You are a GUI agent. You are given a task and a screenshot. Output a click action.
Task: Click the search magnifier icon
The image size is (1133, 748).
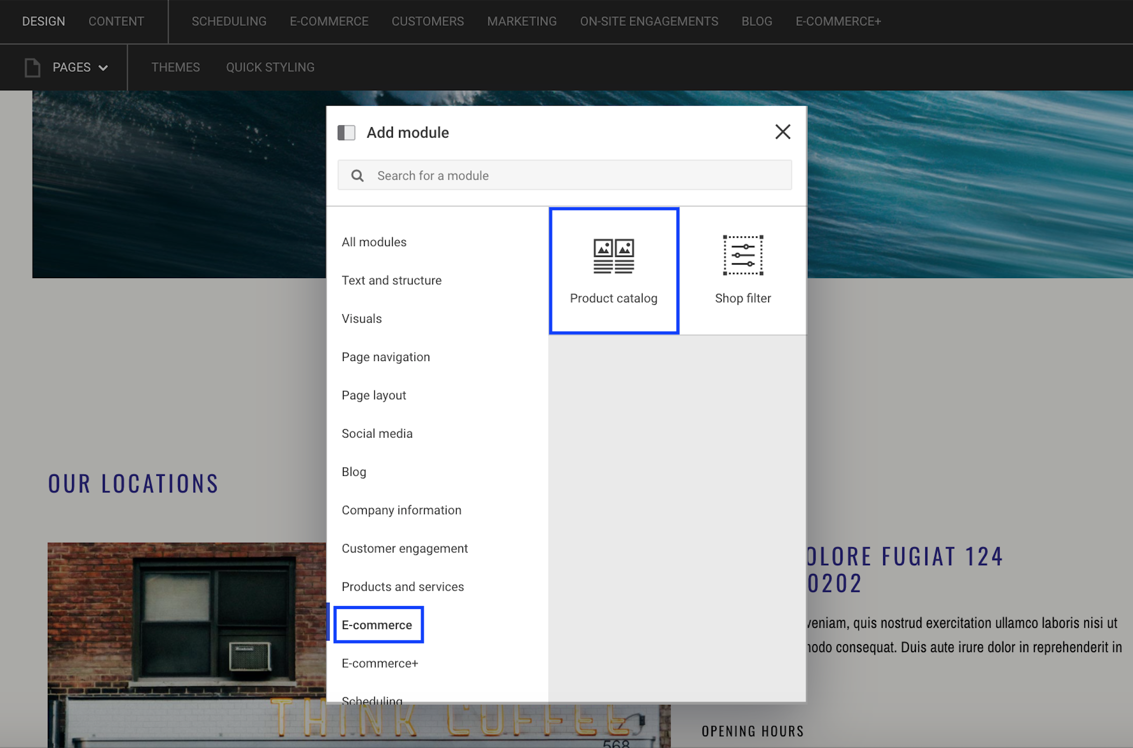pos(357,176)
